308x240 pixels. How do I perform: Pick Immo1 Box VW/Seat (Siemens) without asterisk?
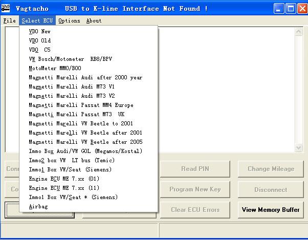click(89, 170)
